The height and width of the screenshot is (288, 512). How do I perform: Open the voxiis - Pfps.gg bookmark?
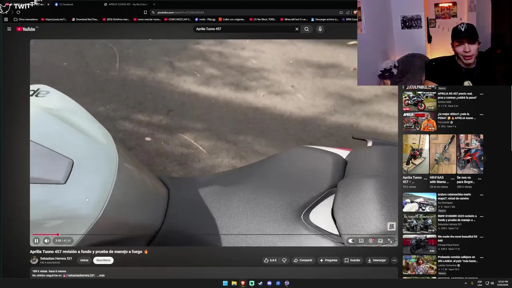click(205, 19)
